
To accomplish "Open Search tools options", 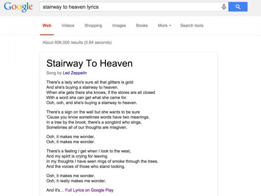I will (192, 25).
